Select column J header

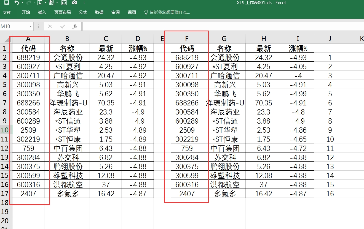[330, 39]
